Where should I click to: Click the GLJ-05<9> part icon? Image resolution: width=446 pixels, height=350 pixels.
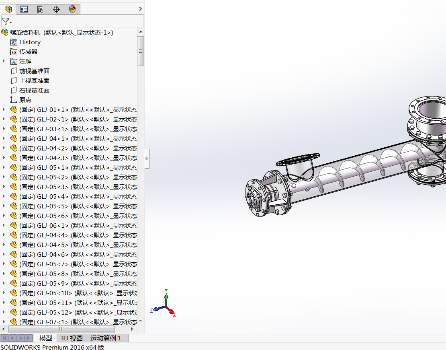coord(14,283)
